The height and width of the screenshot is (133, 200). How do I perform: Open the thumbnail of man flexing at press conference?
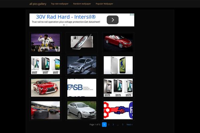pyautogui.click(x=45, y=43)
